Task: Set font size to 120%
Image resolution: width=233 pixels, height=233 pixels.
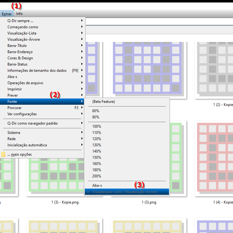Action: click(x=127, y=139)
